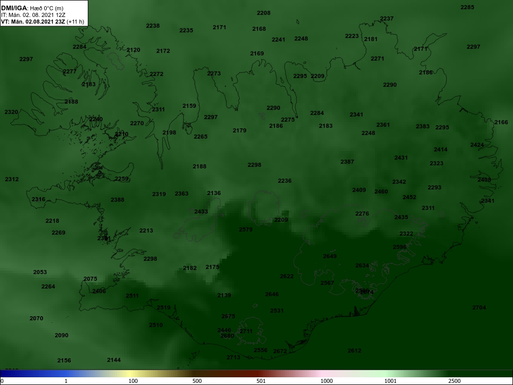Click the 2704 value over the sea
Image resolution: width=513 pixels, height=385 pixels.
479,307
